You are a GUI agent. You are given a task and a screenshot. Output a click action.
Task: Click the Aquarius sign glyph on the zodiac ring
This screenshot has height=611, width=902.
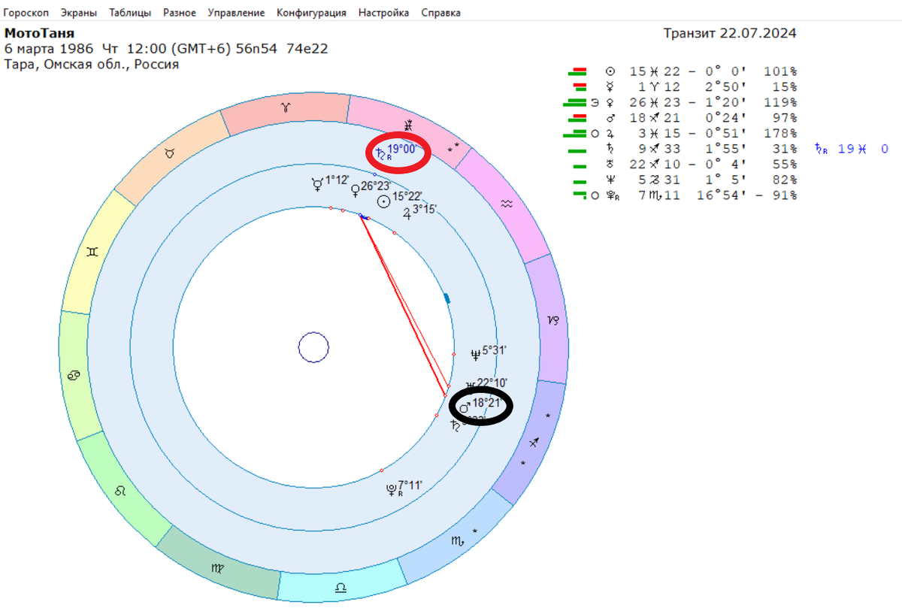click(x=507, y=203)
